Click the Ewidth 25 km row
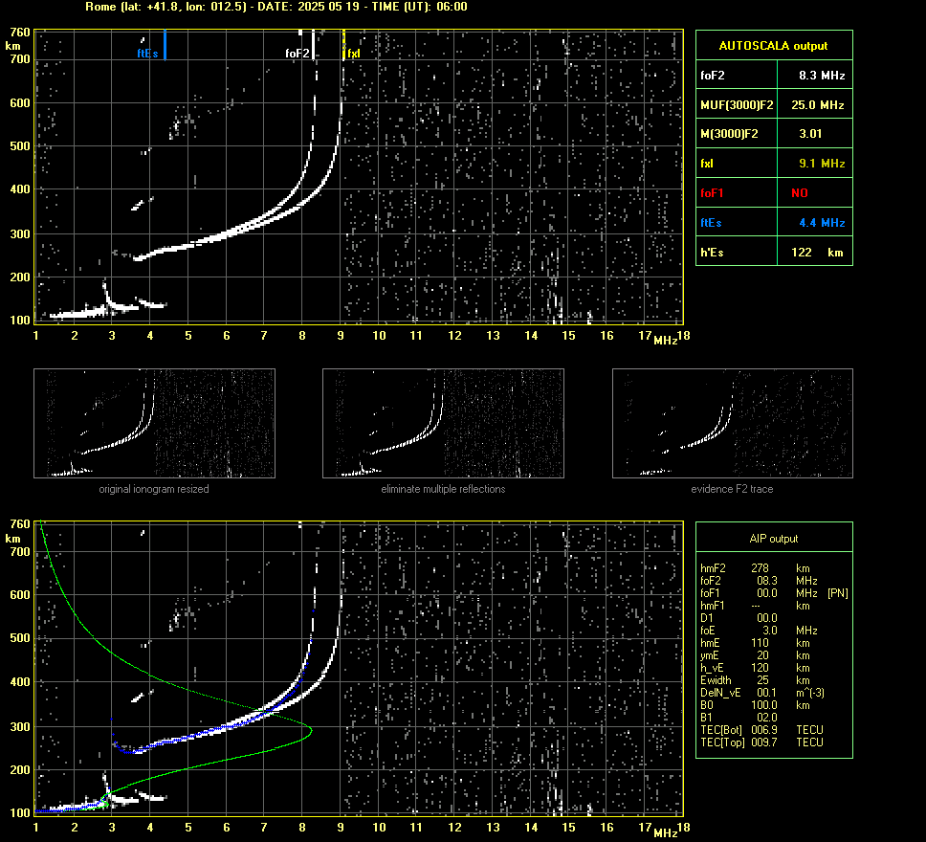926x842 pixels. [756, 680]
